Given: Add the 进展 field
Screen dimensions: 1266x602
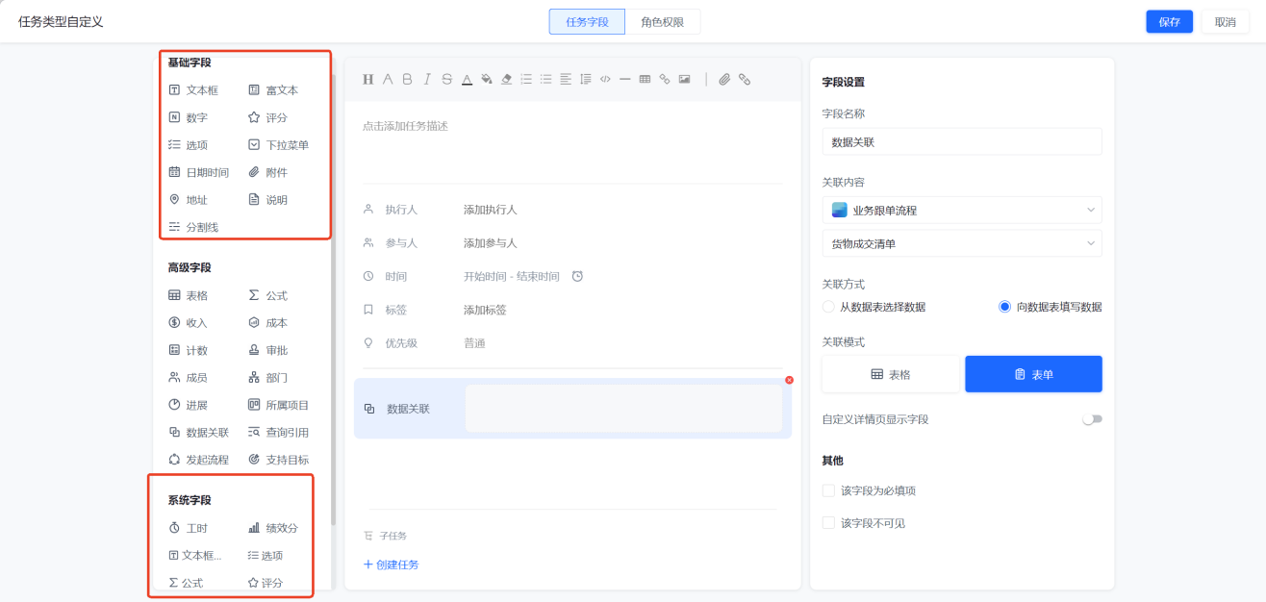Looking at the screenshot, I should 189,405.
